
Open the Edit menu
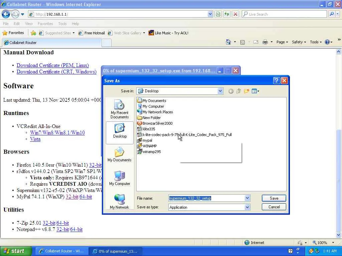coord(17,24)
